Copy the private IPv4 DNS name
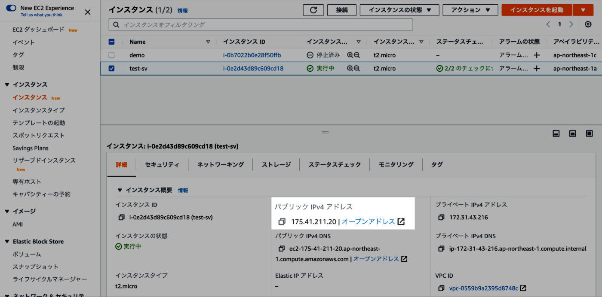The image size is (602, 297). tap(441, 249)
